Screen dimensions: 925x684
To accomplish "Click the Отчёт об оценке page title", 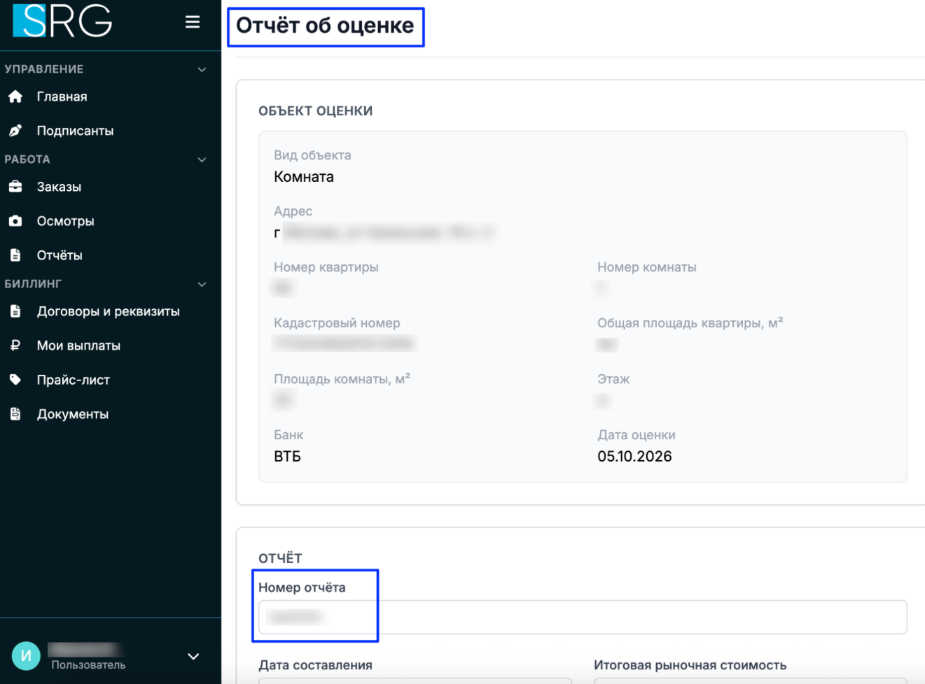I will click(x=325, y=26).
